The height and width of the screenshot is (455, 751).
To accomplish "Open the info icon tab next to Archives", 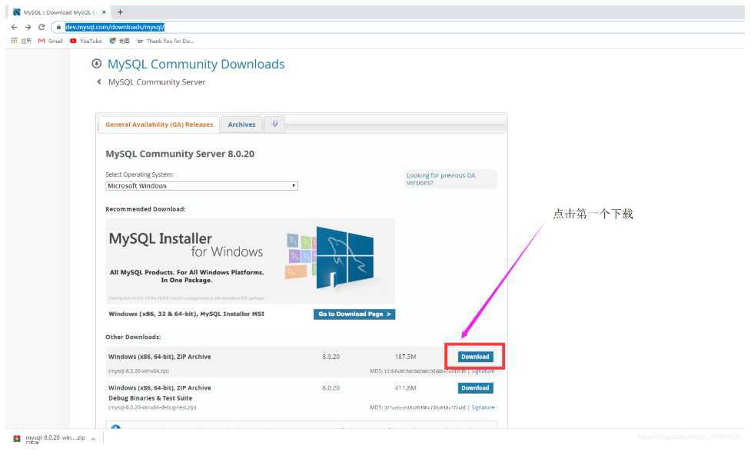I will 274,124.
